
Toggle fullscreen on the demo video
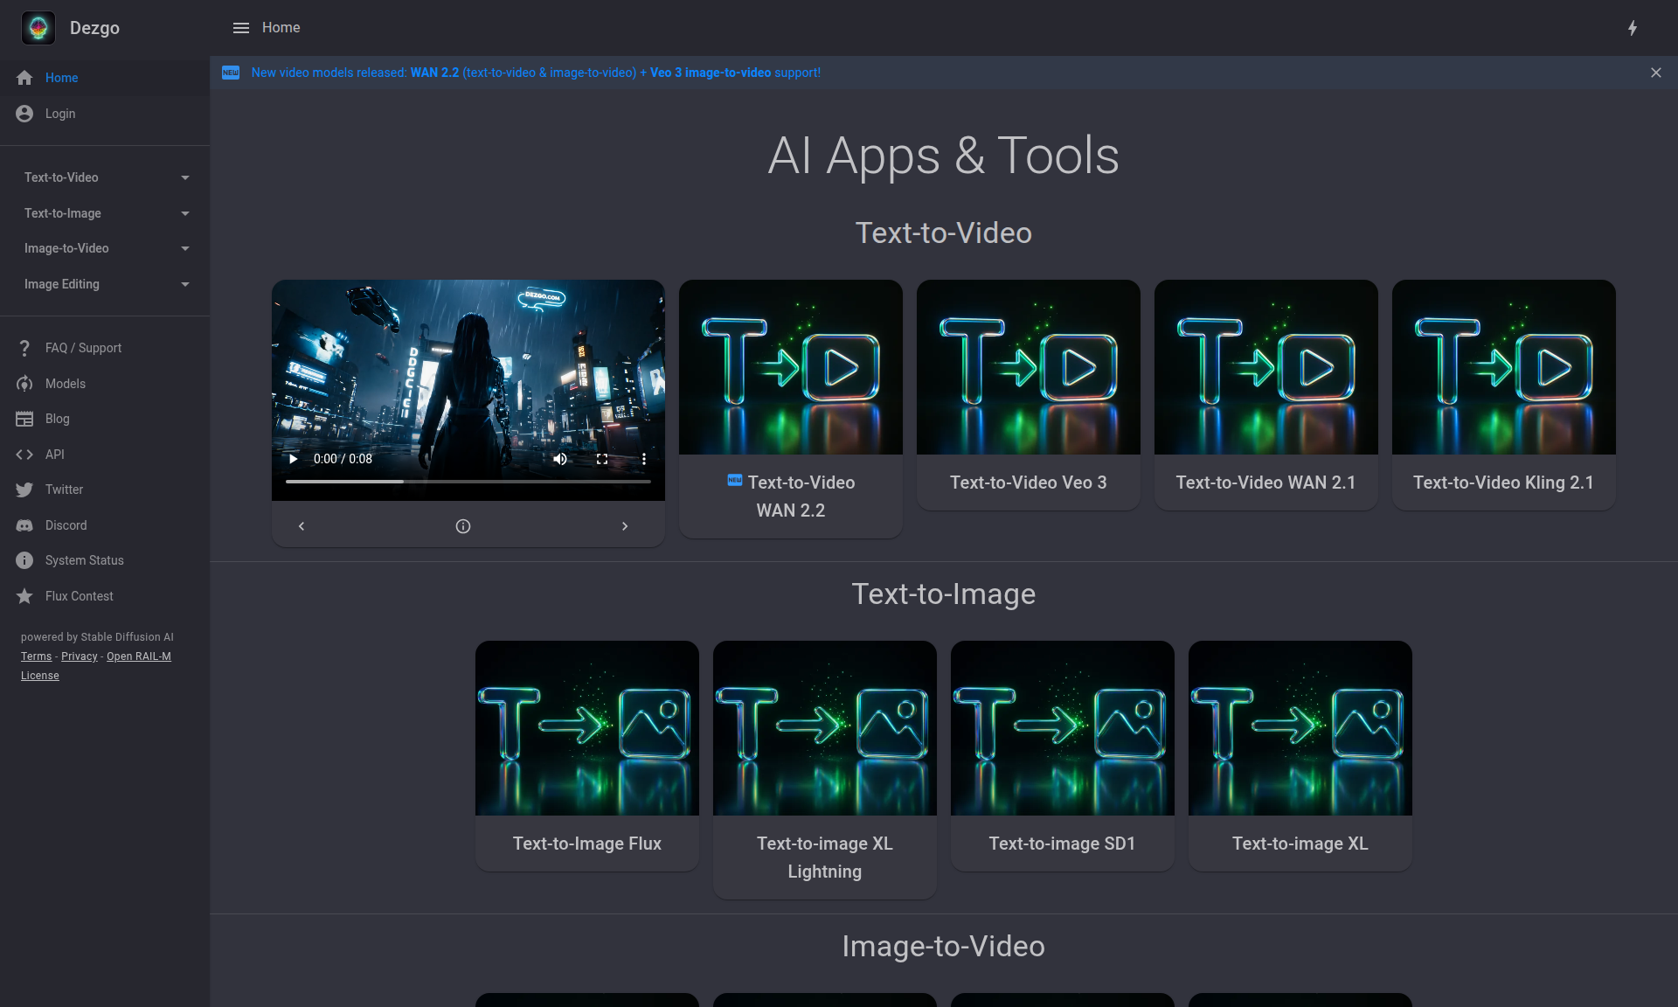click(602, 459)
